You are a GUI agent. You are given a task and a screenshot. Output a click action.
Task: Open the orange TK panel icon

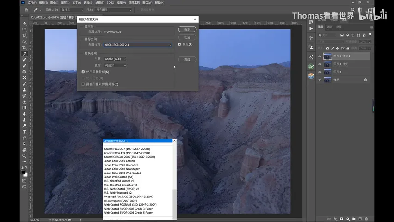(x=311, y=76)
